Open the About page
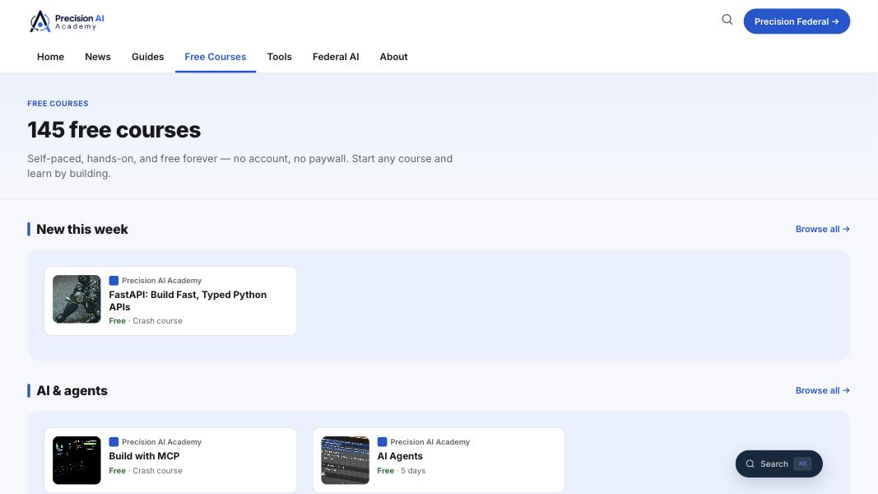Screen dimensions: 878x494 (x=393, y=57)
